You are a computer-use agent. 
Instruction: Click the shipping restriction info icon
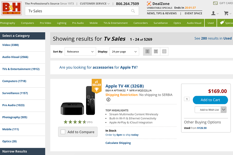click(x=108, y=100)
